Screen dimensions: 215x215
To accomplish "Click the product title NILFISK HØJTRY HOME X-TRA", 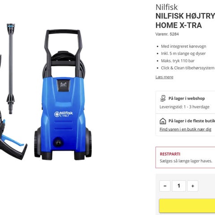I will coord(185,21).
